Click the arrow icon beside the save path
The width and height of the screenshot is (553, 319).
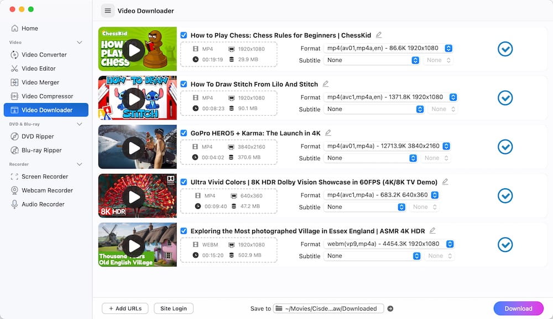(390, 308)
